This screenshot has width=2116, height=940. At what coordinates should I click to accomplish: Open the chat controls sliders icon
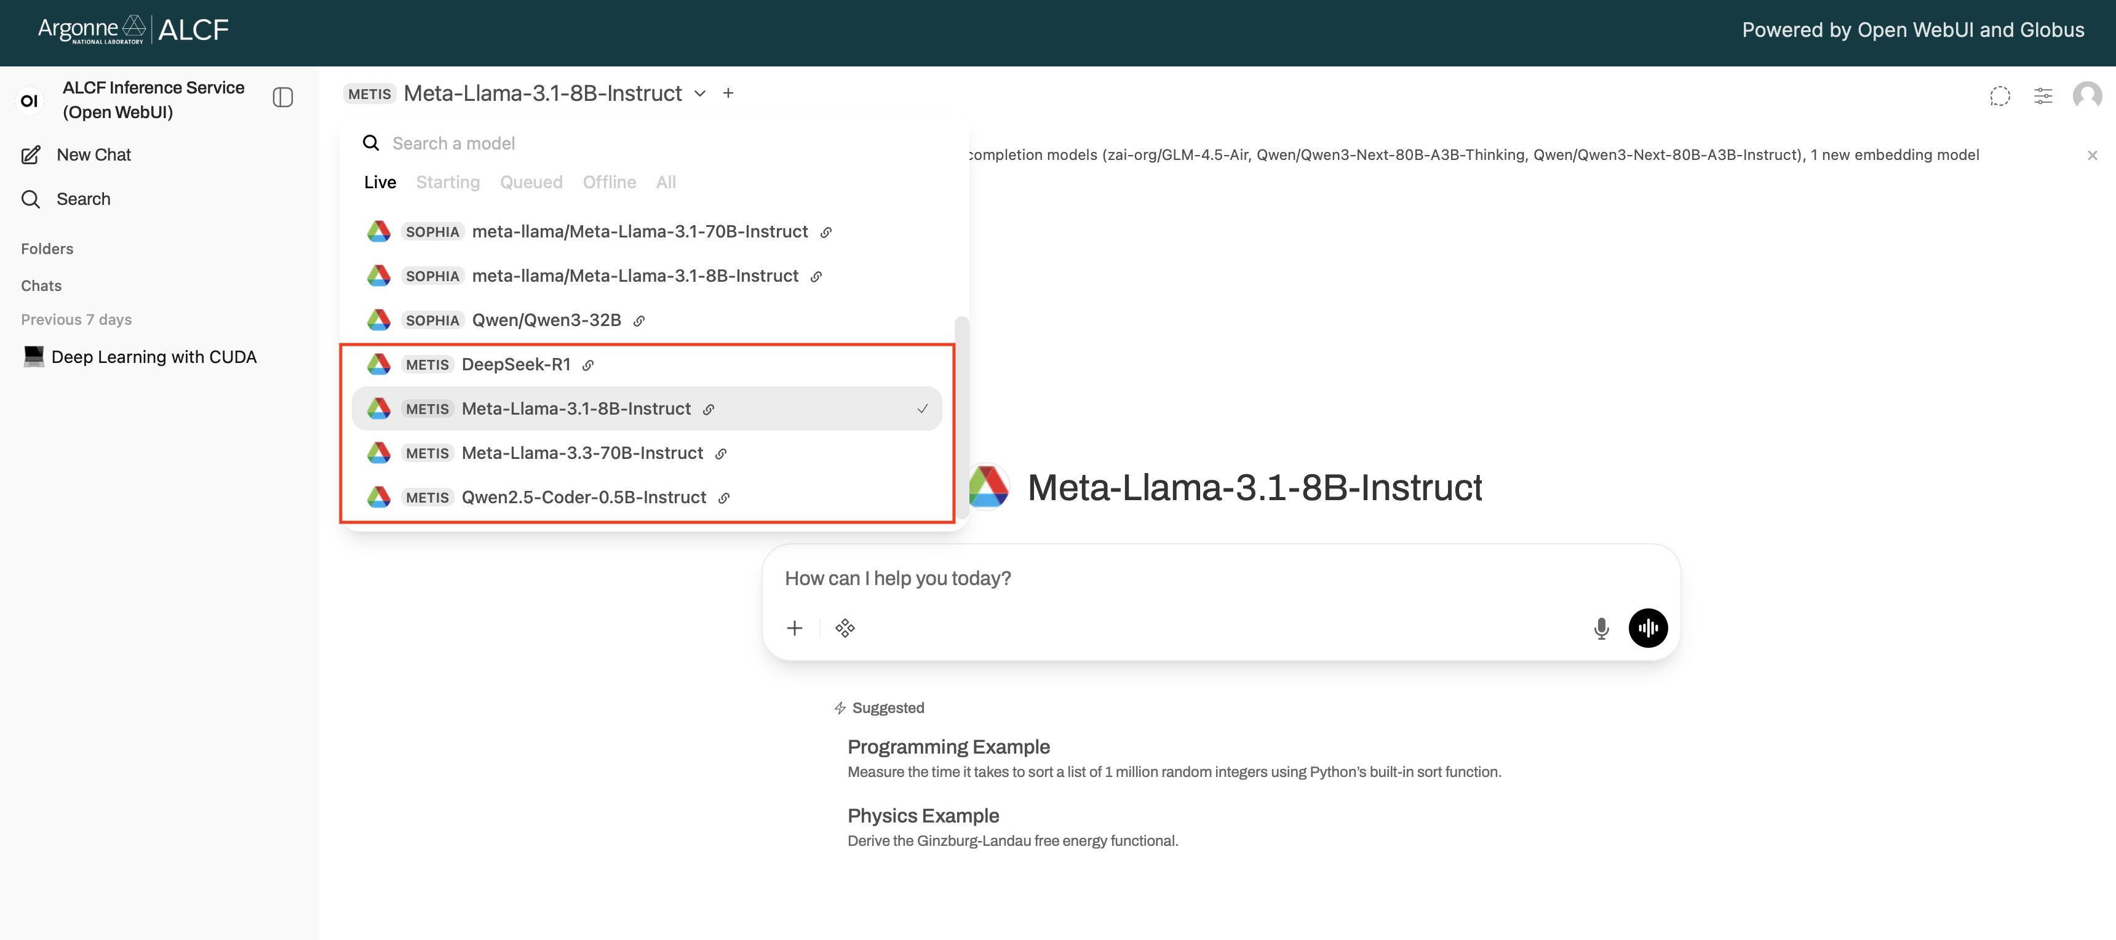coord(2043,96)
